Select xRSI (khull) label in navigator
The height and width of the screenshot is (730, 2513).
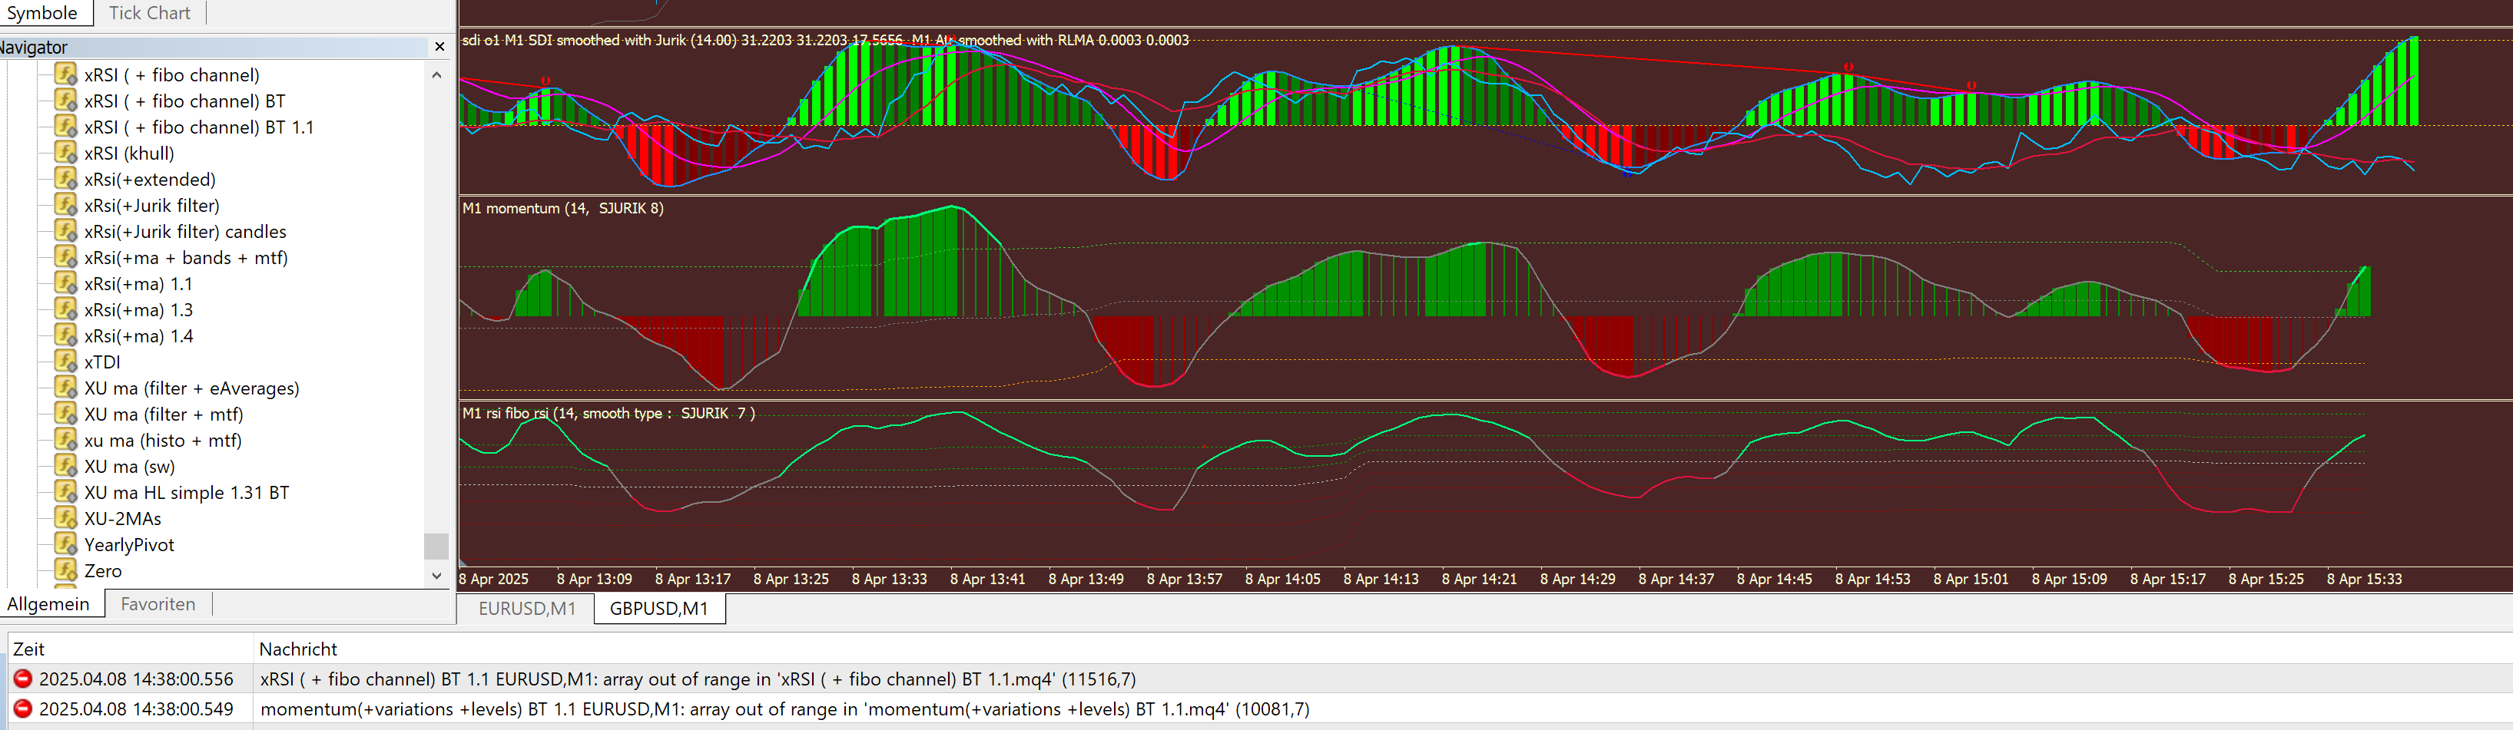(x=129, y=153)
